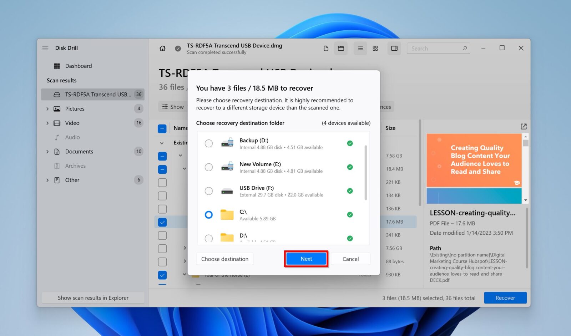Screen dimensions: 571x336
Task: Switch to list view of scan results
Action: [360, 48]
